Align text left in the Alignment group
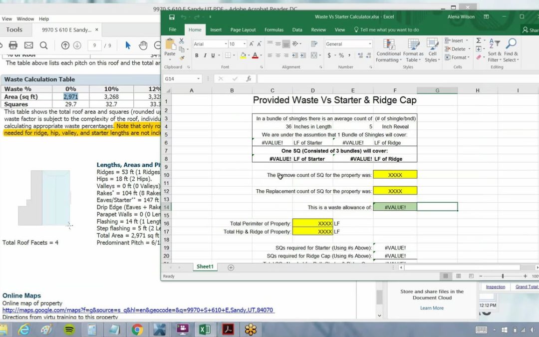 pyautogui.click(x=270, y=55)
